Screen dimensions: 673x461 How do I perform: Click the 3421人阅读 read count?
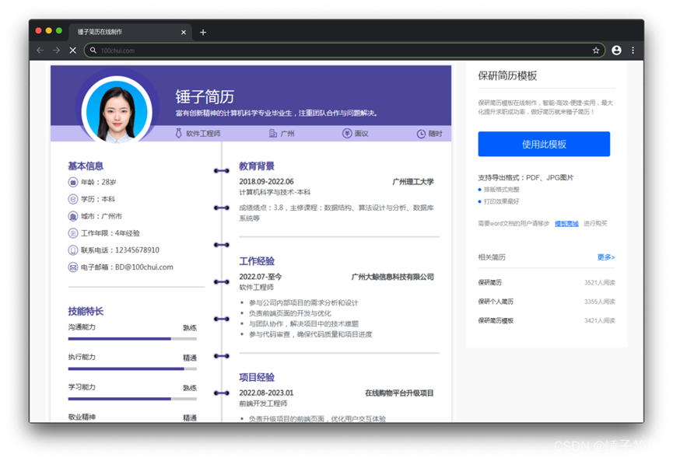[599, 320]
